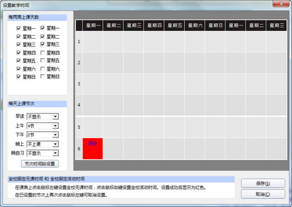
Task: Click the row 3 header in timetable
Action: pyautogui.click(x=79, y=84)
